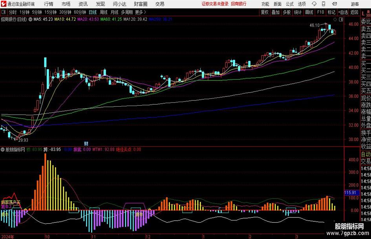
Task: Open the mobile phone icon in title bar
Action: 323,4
